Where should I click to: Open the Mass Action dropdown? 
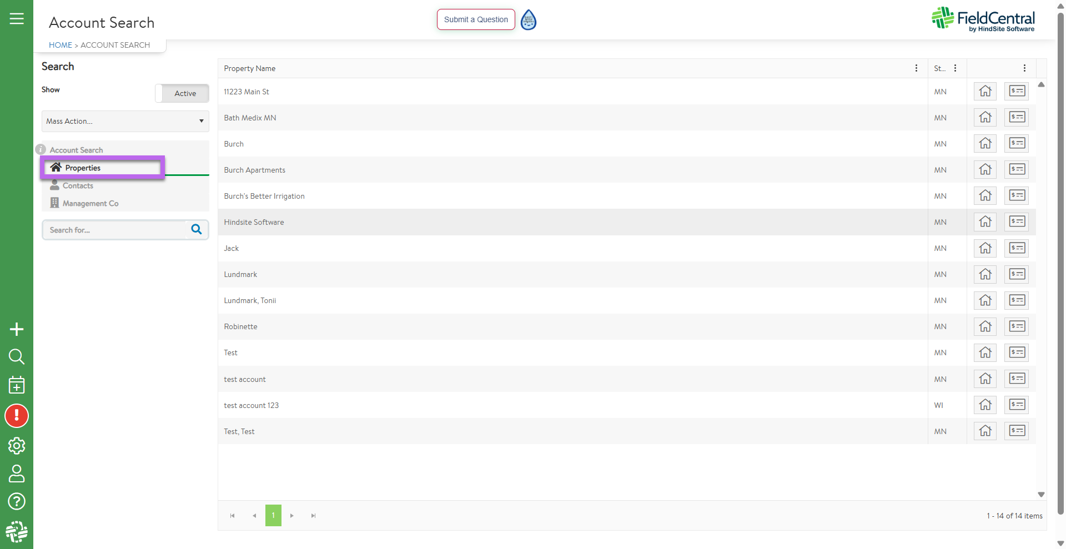pos(125,121)
